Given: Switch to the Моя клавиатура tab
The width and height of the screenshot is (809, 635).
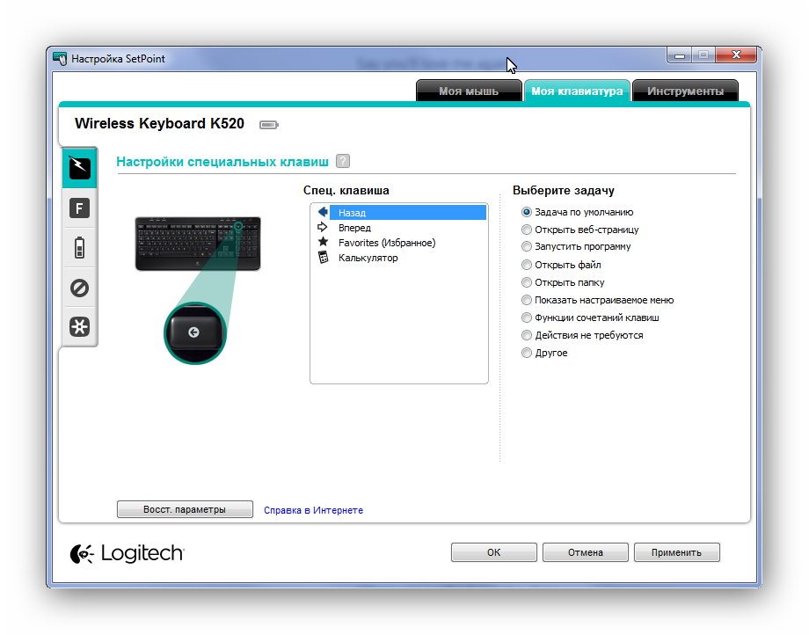Looking at the screenshot, I should click(577, 91).
